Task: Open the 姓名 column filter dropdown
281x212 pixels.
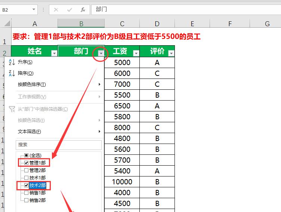Action: point(54,53)
